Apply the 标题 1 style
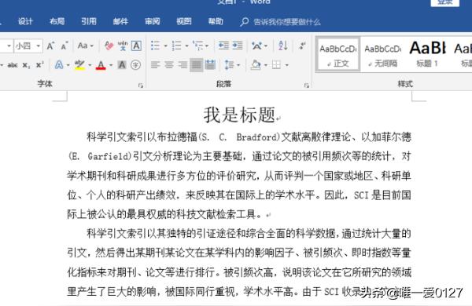 click(x=427, y=54)
